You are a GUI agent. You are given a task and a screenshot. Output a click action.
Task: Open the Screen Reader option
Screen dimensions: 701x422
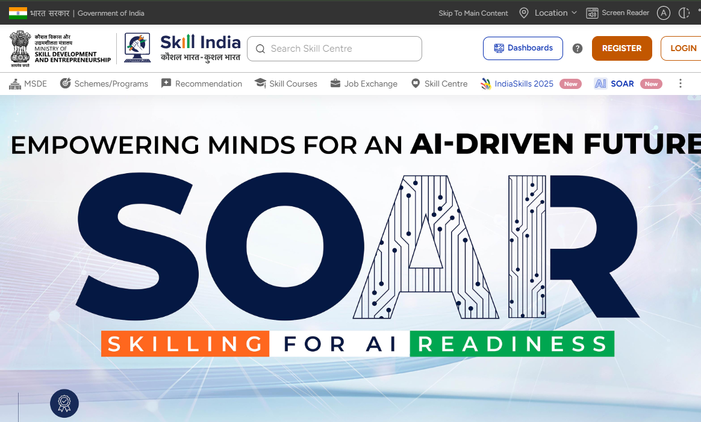618,13
